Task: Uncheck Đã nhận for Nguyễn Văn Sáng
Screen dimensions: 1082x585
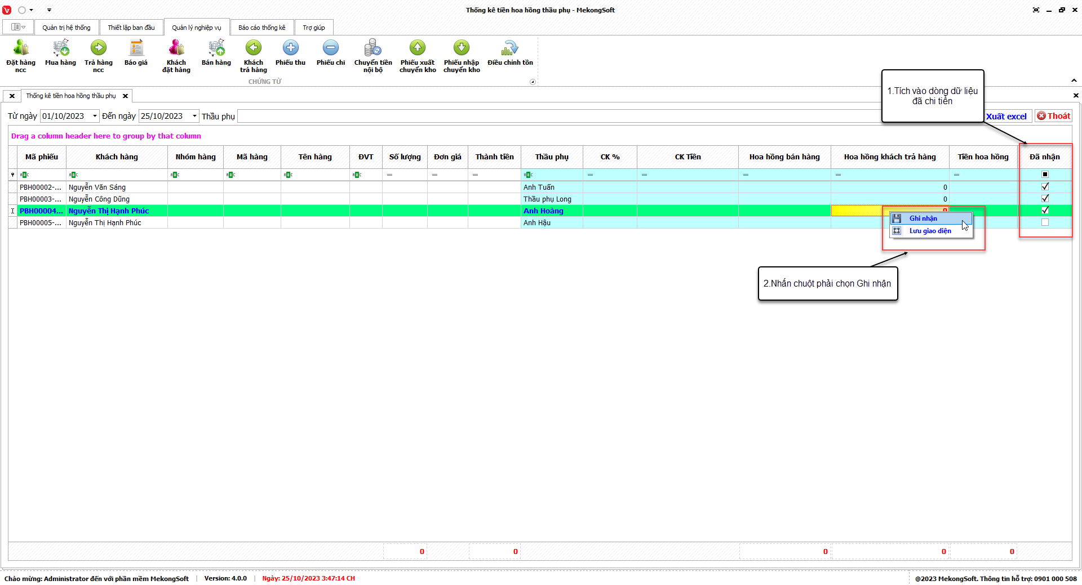Action: pos(1045,187)
